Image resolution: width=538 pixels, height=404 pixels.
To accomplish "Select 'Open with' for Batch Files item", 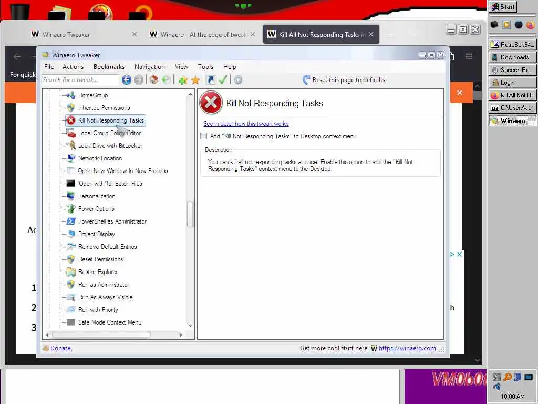I will click(110, 184).
